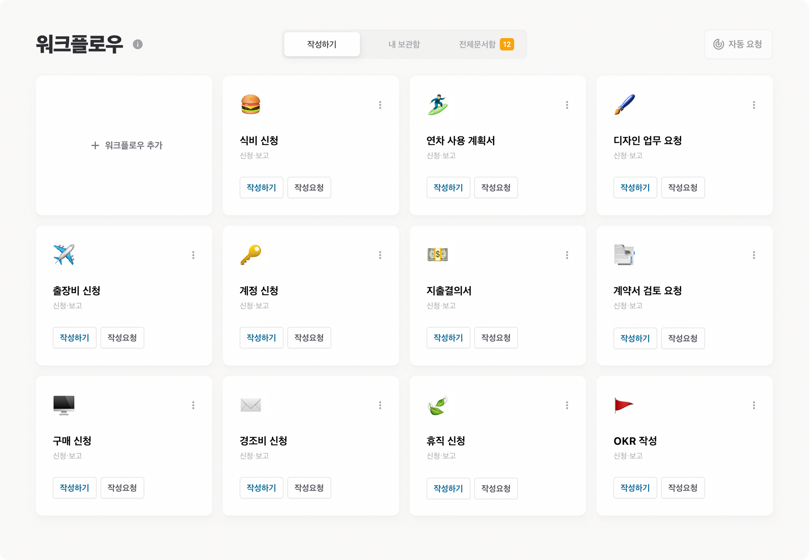809x560 pixels.
Task: Click the 연차 사용 계획서 card title
Action: 461,141
